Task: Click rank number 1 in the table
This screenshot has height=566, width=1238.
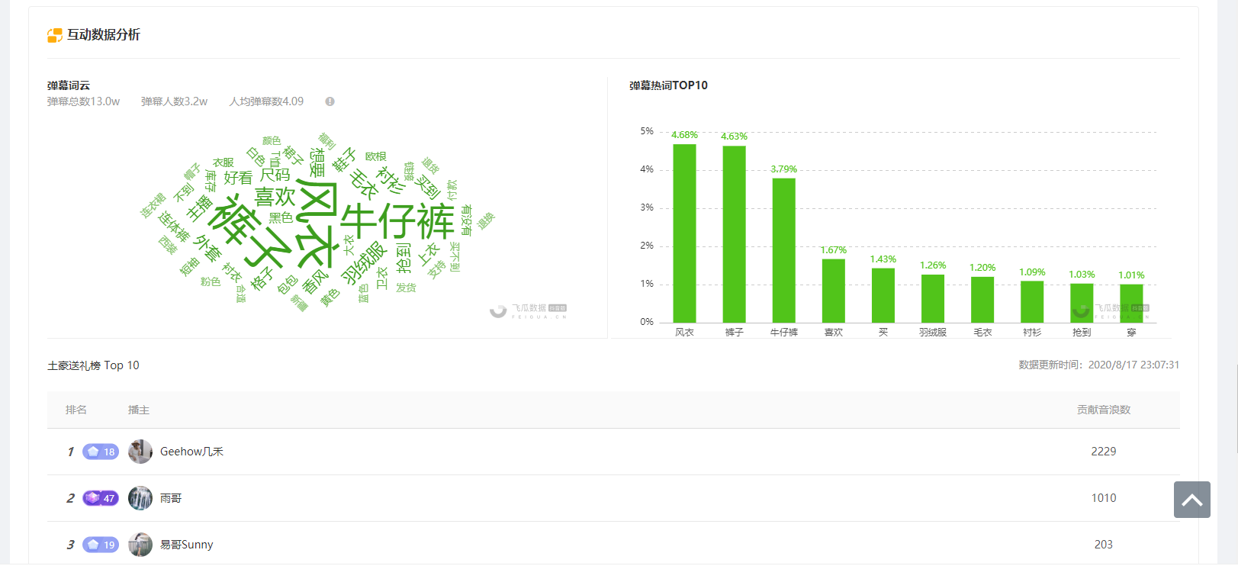Action: 70,452
